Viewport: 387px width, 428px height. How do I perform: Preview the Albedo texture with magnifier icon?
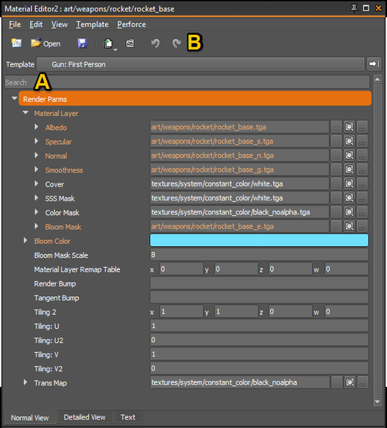(x=349, y=127)
